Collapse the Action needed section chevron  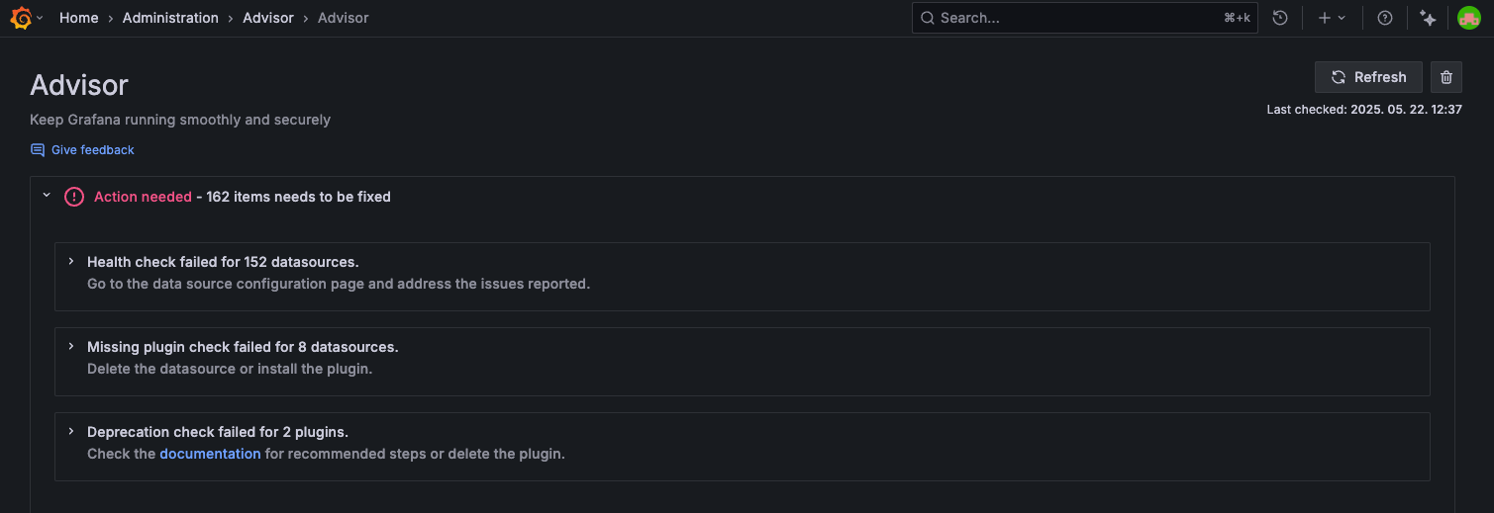47,196
